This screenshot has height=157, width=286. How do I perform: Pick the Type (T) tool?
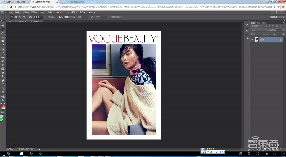click(x=3, y=84)
